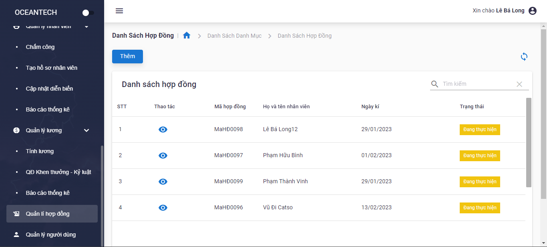This screenshot has height=247, width=547.
Task: Click greeting Xin chào Lê Bá Long
Action: [x=499, y=11]
